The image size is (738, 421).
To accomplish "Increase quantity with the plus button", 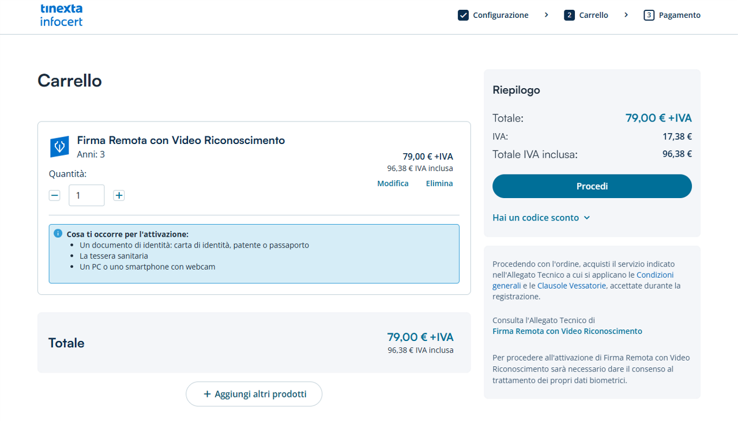I will point(119,195).
